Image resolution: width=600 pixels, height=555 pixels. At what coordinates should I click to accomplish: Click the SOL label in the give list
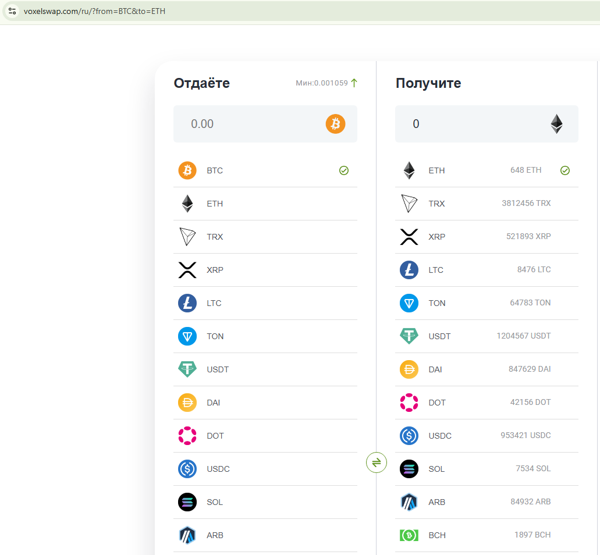click(x=215, y=502)
